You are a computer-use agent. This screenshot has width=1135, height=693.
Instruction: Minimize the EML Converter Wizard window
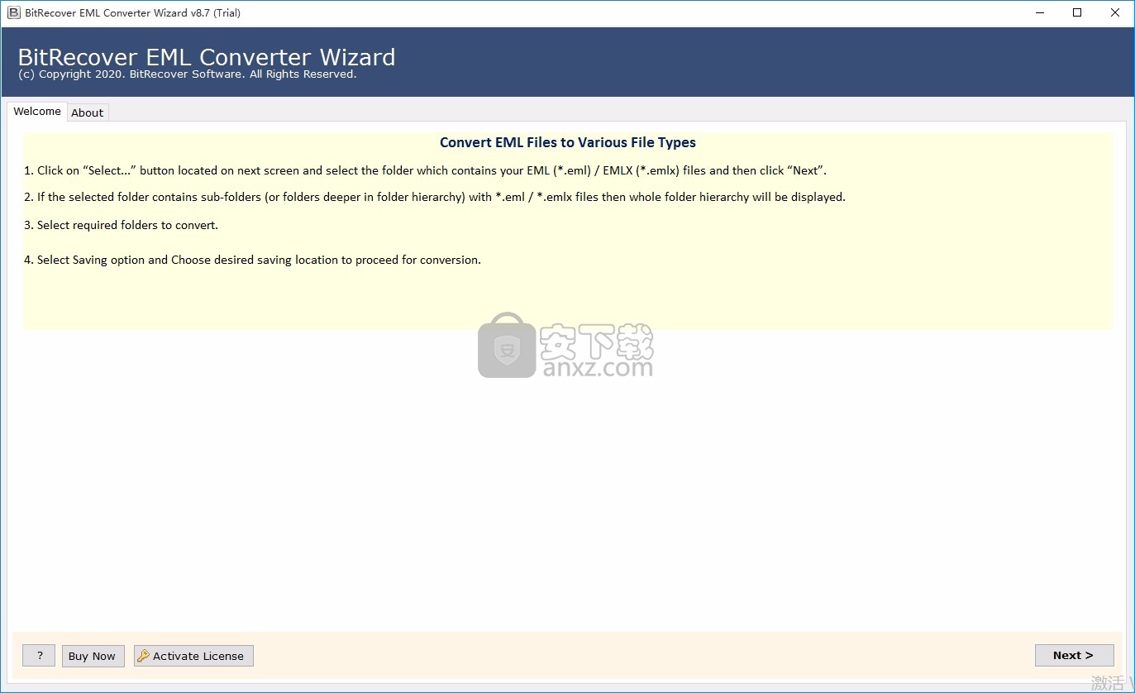coord(1038,12)
